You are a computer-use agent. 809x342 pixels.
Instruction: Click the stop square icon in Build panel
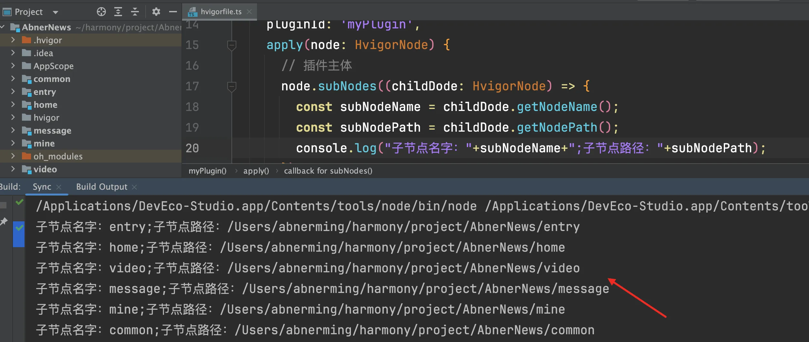(x=3, y=205)
